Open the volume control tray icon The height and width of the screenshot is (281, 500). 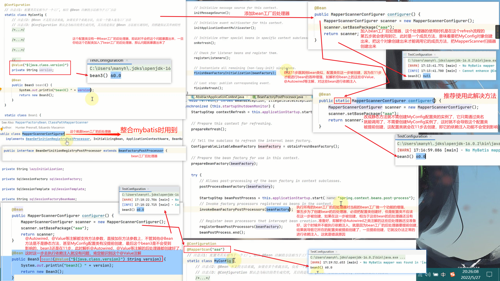coord(428,275)
